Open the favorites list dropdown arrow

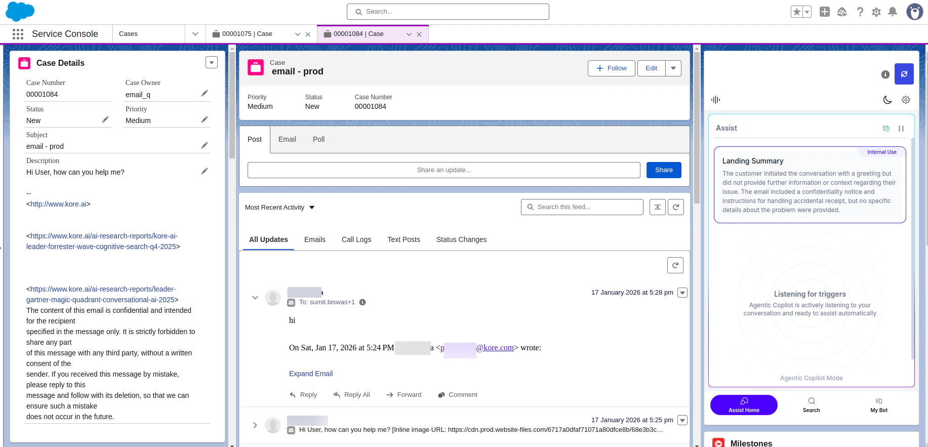tap(807, 12)
